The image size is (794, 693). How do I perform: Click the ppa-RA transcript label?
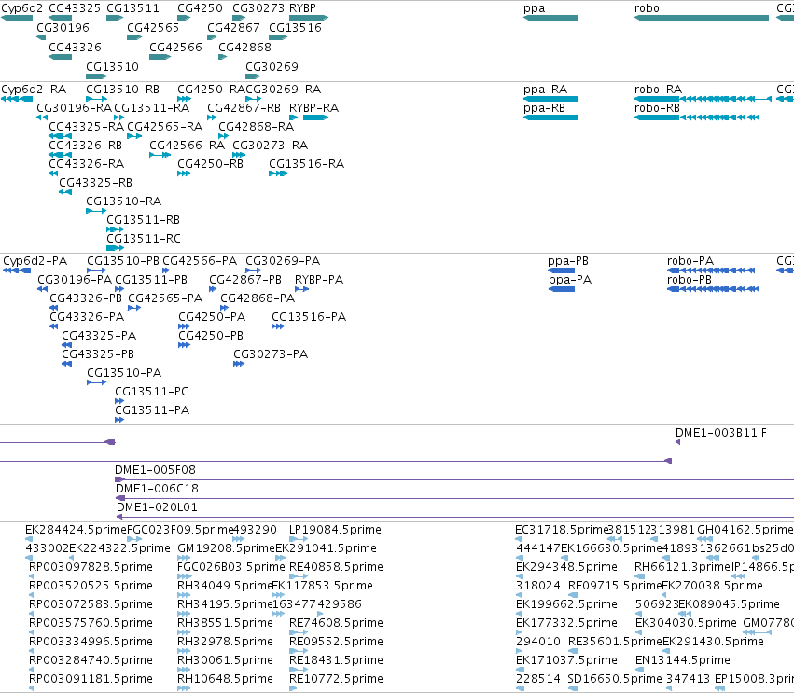[545, 90]
